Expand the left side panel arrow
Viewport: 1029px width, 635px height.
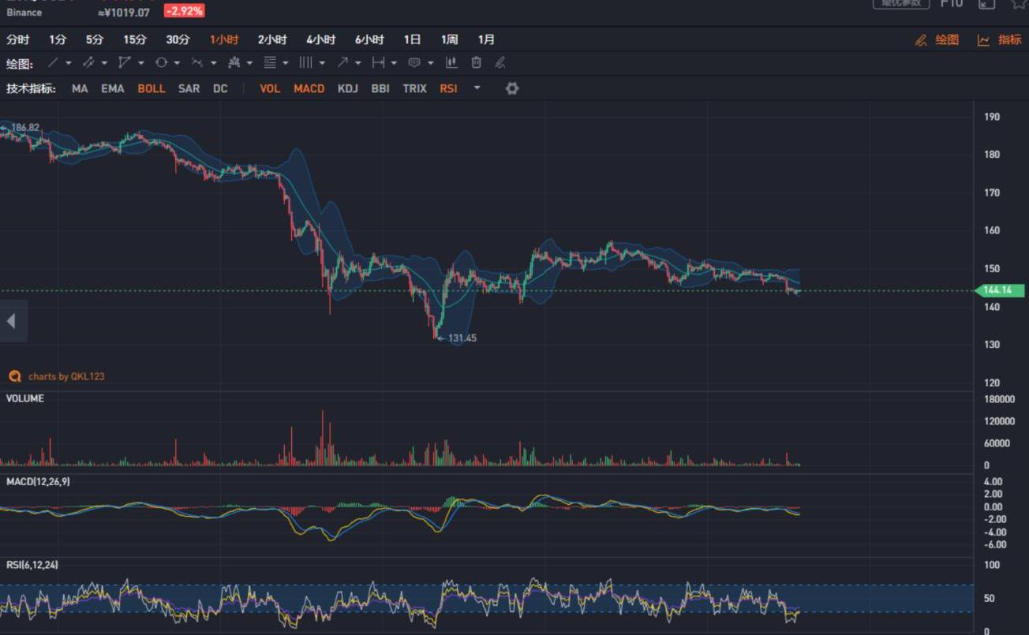pyautogui.click(x=10, y=321)
